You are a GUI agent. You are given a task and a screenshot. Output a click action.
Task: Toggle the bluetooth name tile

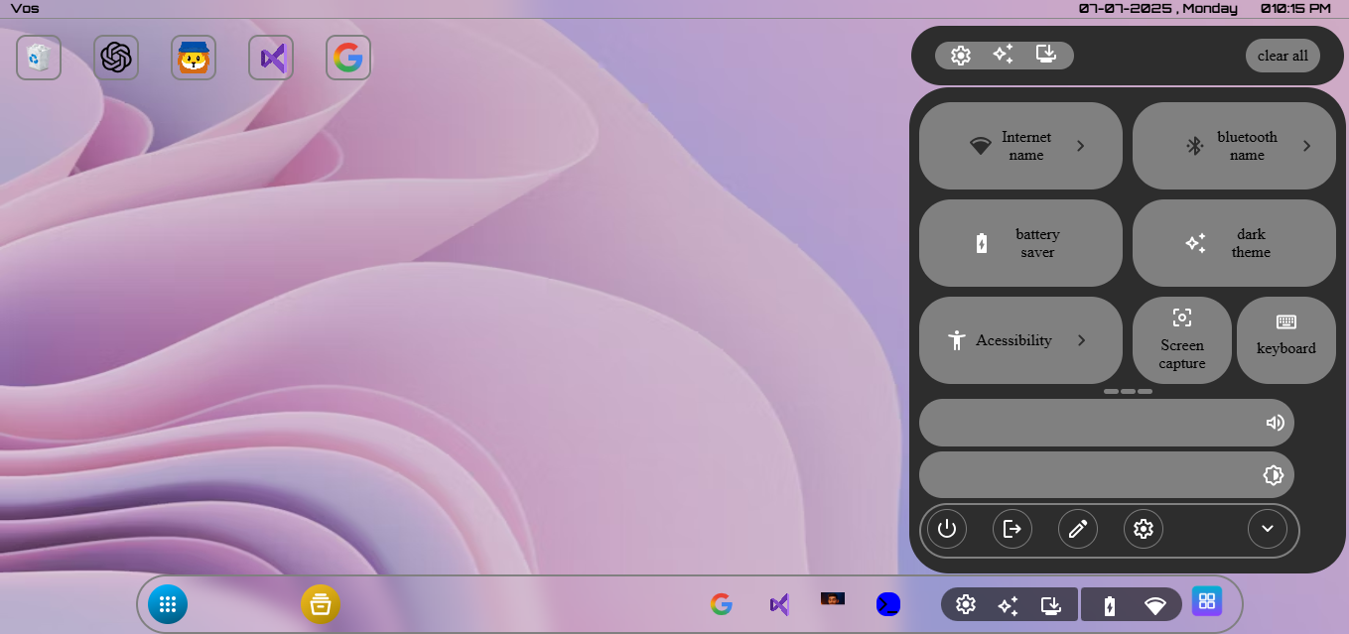tap(1234, 146)
